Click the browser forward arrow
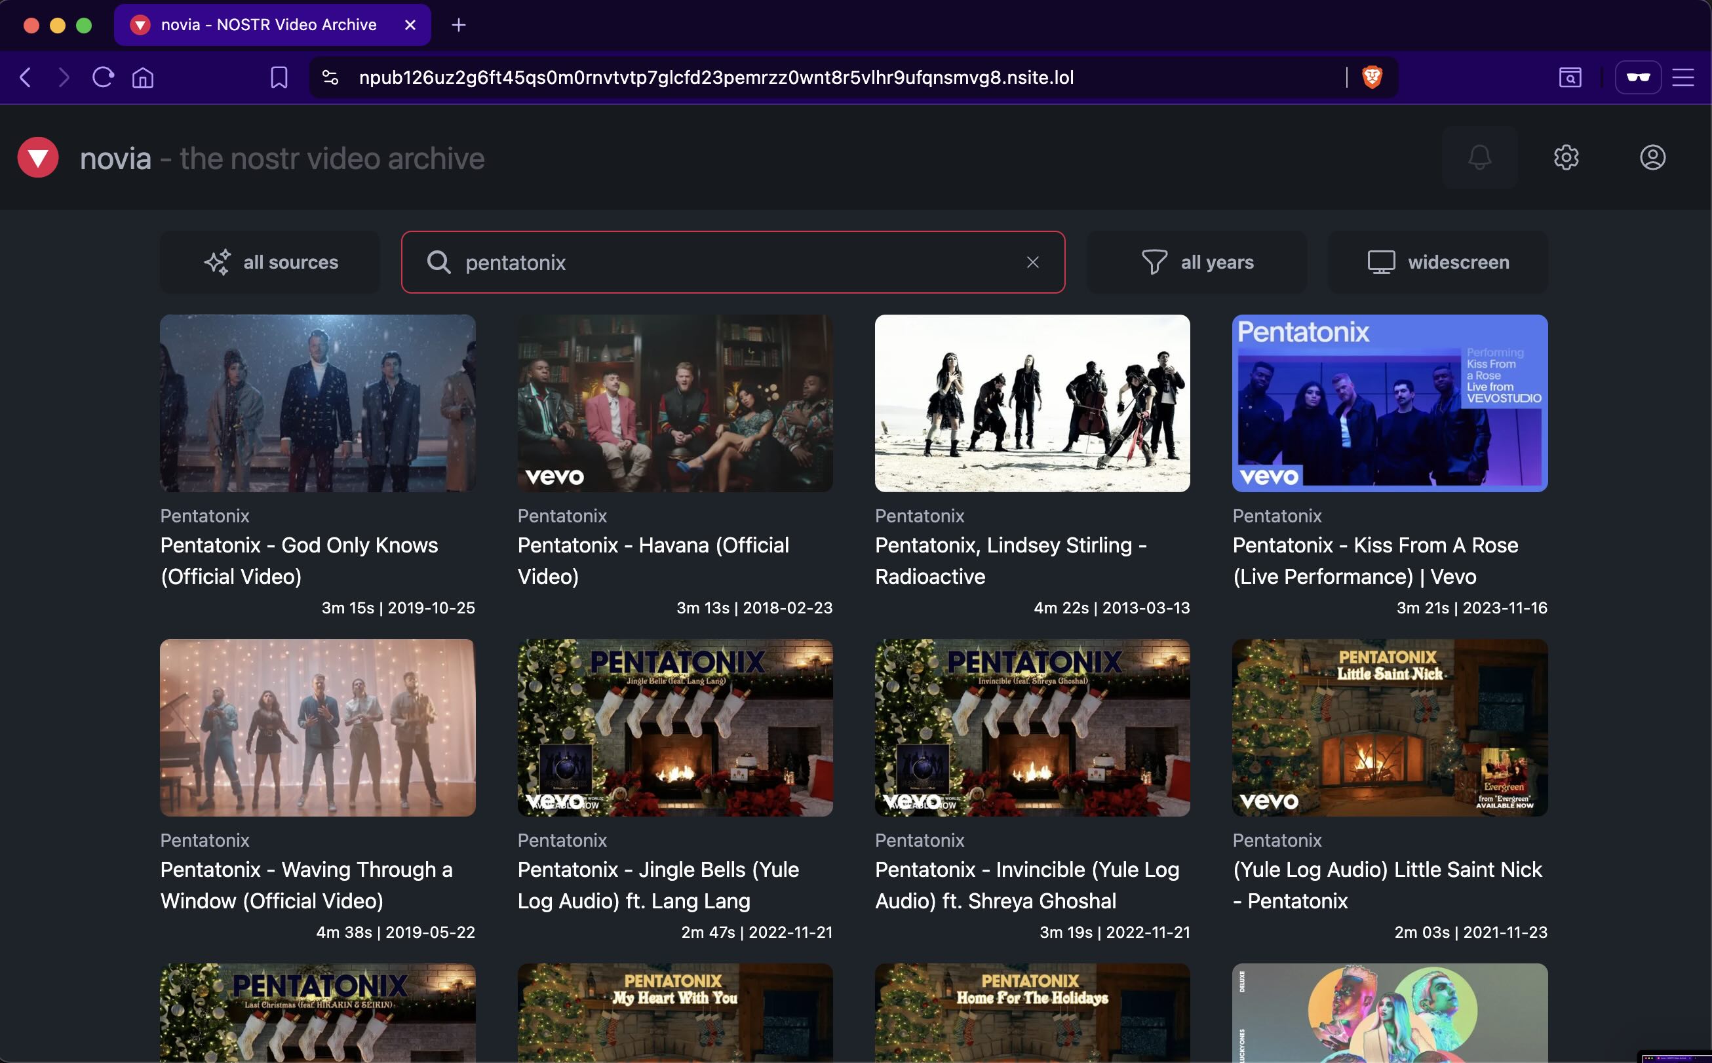Screen dimensions: 1712x1063 [64, 77]
